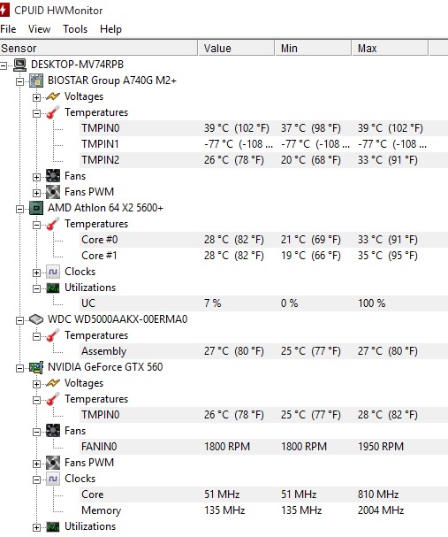Expand the CPU Clocks node
The width and height of the screenshot is (448, 537).
pyautogui.click(x=36, y=272)
